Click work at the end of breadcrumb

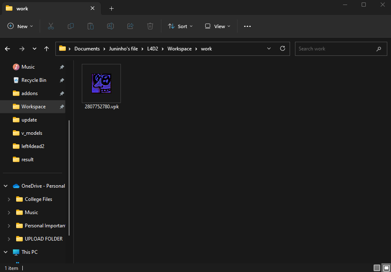206,49
